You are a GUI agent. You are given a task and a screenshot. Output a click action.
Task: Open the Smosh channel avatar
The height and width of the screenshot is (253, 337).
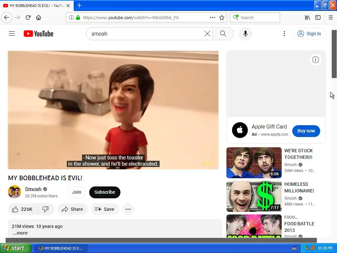14,192
